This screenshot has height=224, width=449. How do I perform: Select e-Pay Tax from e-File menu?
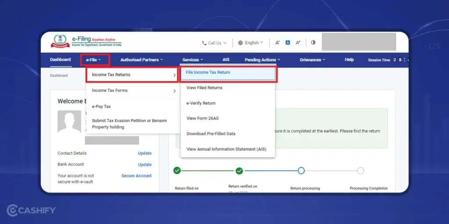pyautogui.click(x=101, y=106)
